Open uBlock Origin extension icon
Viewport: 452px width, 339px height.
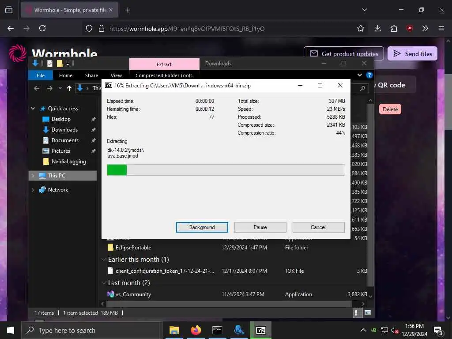(x=409, y=28)
